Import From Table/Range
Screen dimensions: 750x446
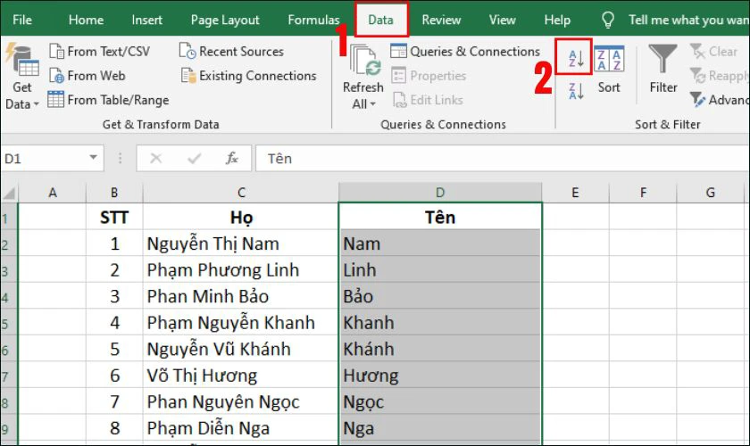click(x=109, y=100)
